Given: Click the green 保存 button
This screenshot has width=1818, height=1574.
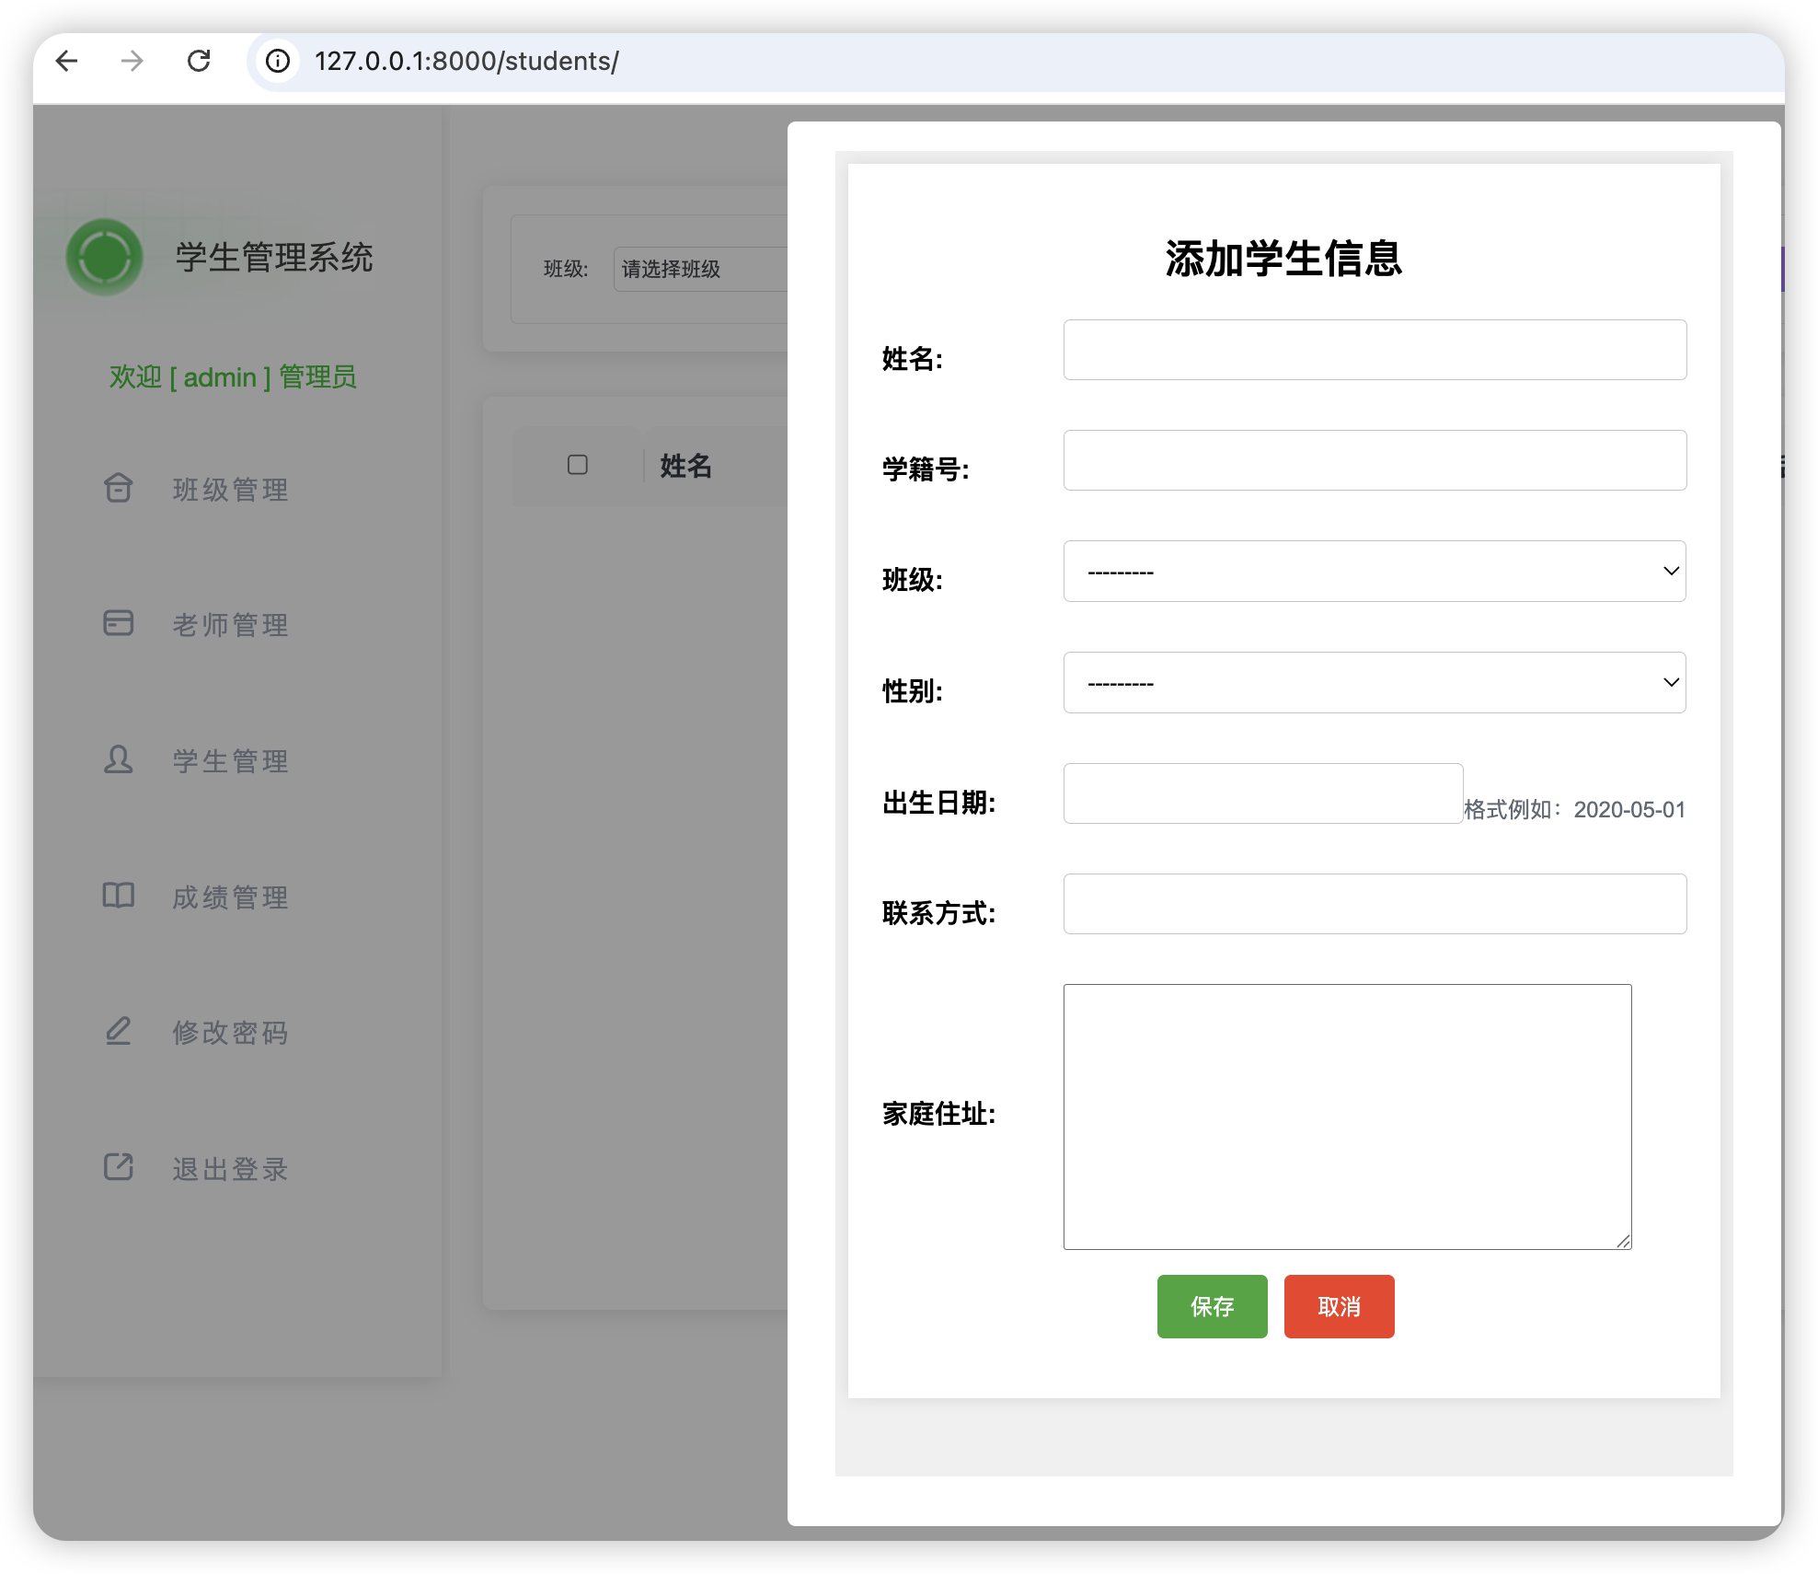Looking at the screenshot, I should (x=1212, y=1306).
